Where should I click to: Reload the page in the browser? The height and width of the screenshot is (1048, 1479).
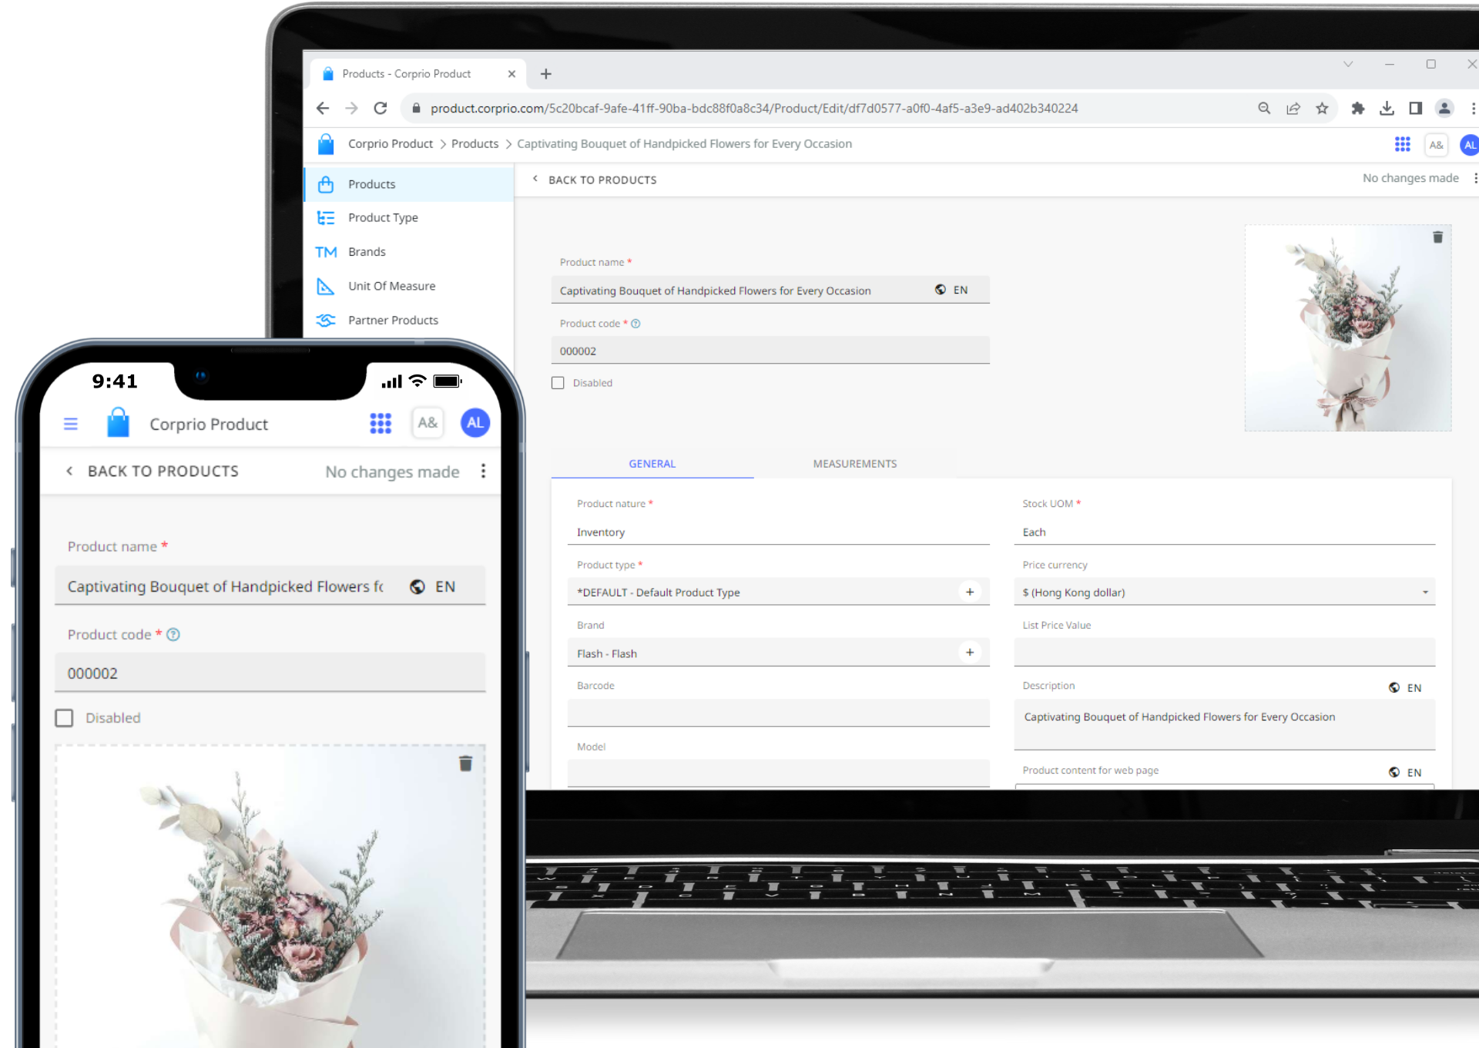click(x=381, y=109)
